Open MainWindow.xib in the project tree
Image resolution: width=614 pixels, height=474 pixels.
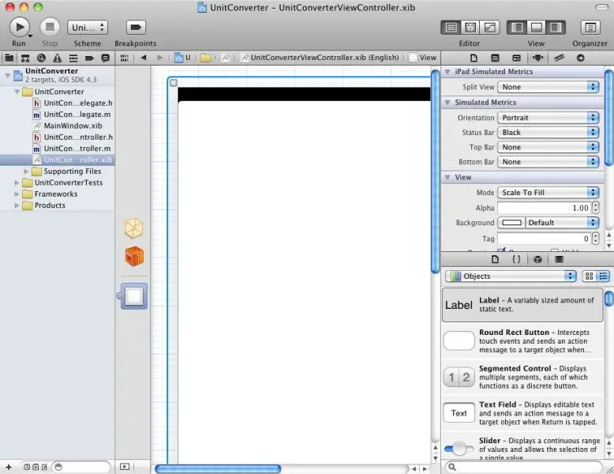(73, 126)
